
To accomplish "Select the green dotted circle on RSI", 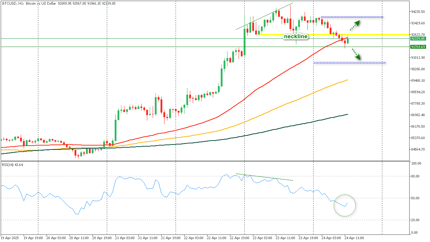I will (x=344, y=205).
